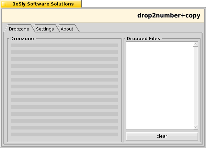Click the BeSly Software Solutions title tab
This screenshot has width=206, height=148.
(43, 4)
